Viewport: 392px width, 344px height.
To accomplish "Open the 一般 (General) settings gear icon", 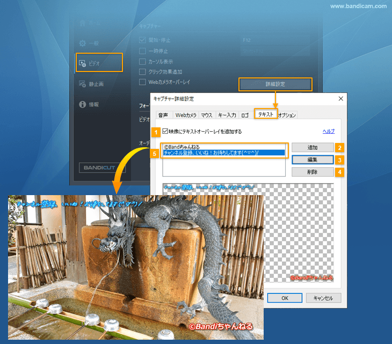I will [x=83, y=44].
